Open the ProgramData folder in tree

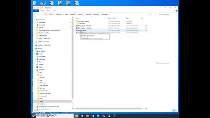(43, 96)
